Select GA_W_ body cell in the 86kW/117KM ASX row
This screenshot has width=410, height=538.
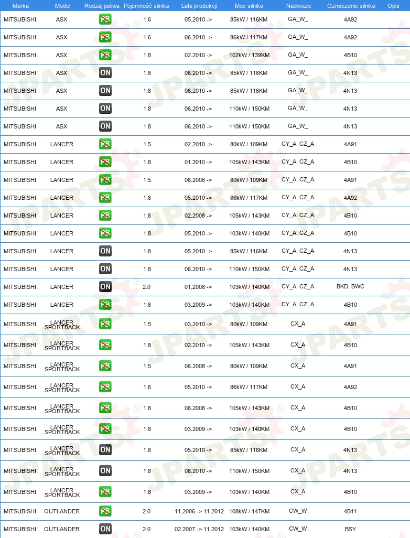pyautogui.click(x=298, y=37)
